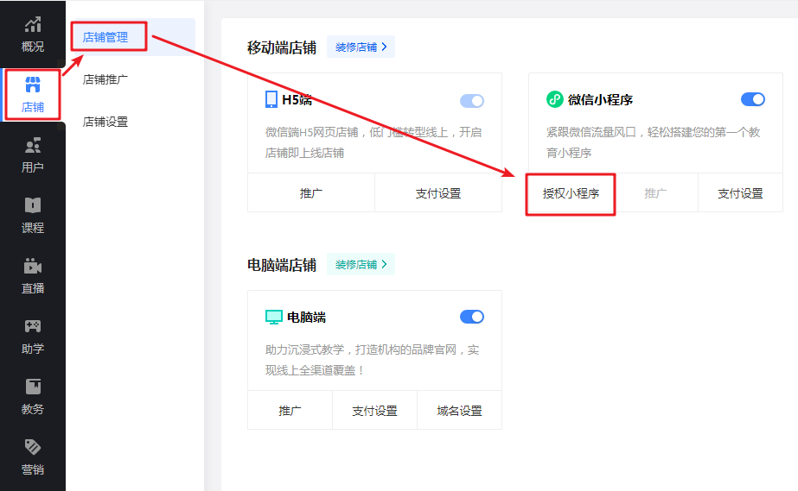The height and width of the screenshot is (491, 798).
Task: Open the 助学 gamepad icon
Action: click(33, 326)
